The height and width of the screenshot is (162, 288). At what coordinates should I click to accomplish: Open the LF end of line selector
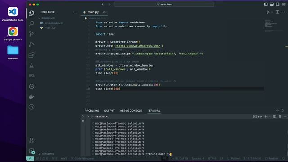(222, 158)
